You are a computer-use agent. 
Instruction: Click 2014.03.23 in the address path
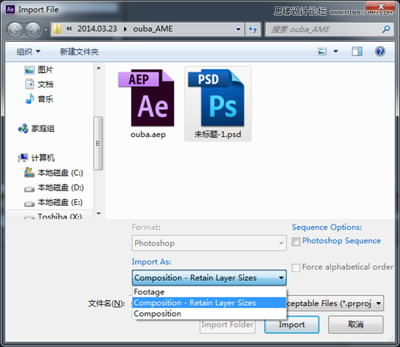pos(97,29)
